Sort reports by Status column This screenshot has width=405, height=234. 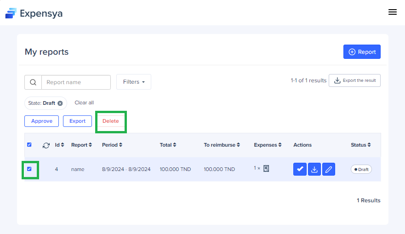(361, 145)
